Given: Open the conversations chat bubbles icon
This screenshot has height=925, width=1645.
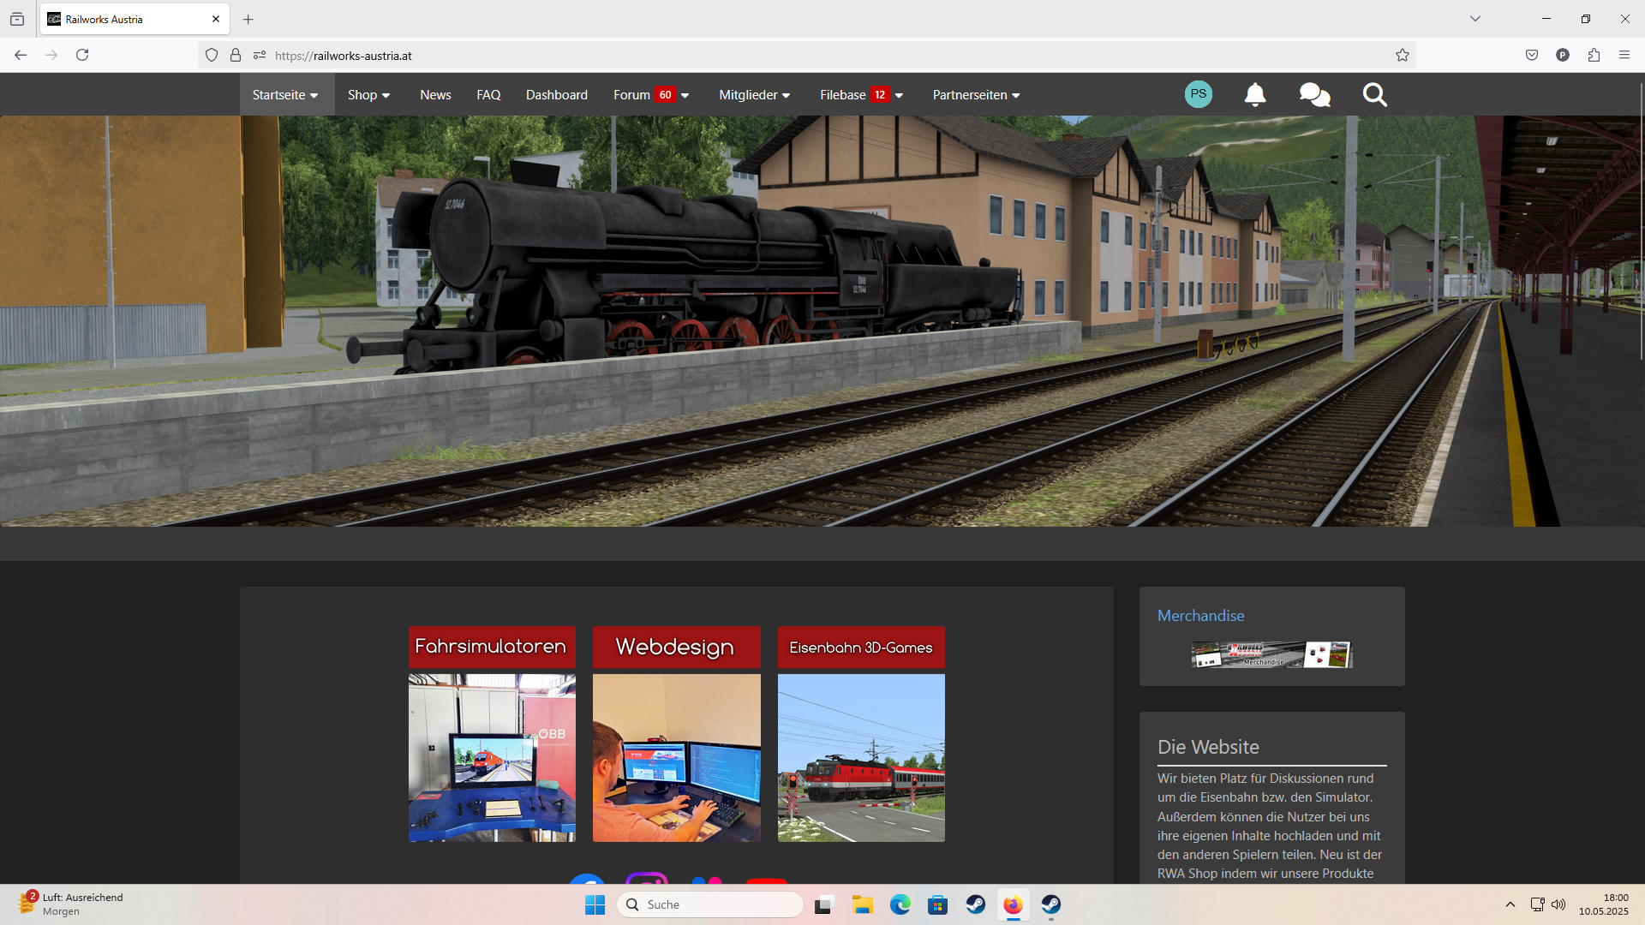Looking at the screenshot, I should tap(1314, 94).
